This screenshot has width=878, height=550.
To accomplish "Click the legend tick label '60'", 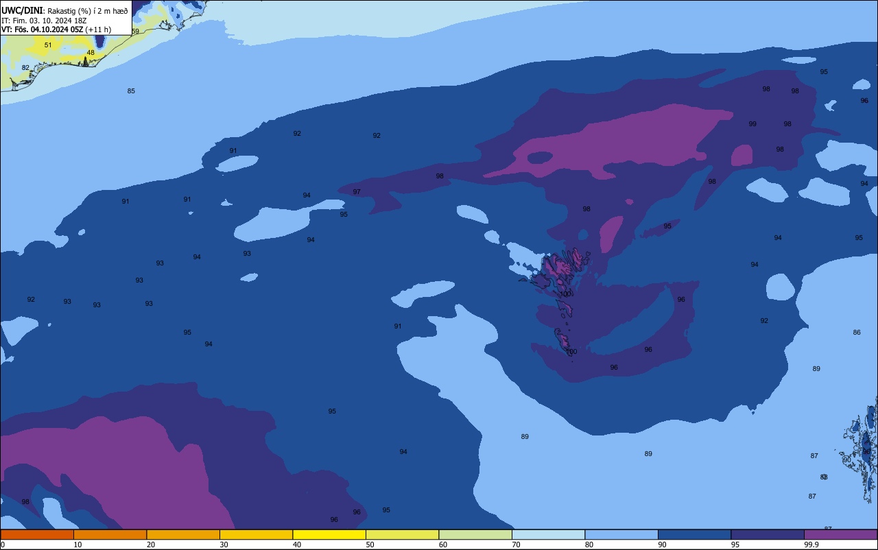I will click(443, 545).
